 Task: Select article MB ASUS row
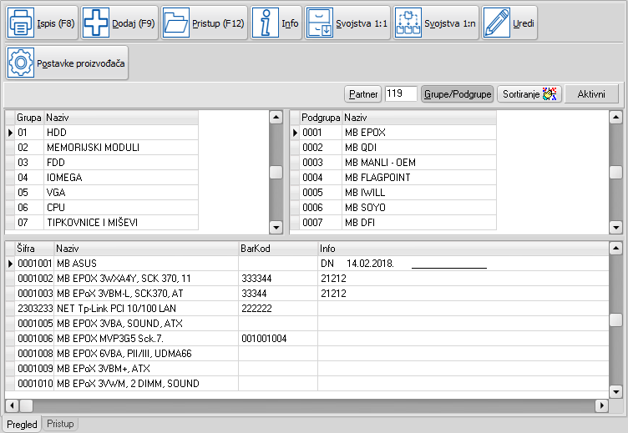[307, 264]
